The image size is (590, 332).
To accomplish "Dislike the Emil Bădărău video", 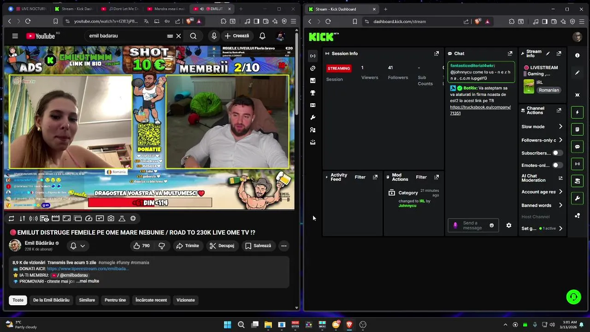I will click(x=162, y=246).
